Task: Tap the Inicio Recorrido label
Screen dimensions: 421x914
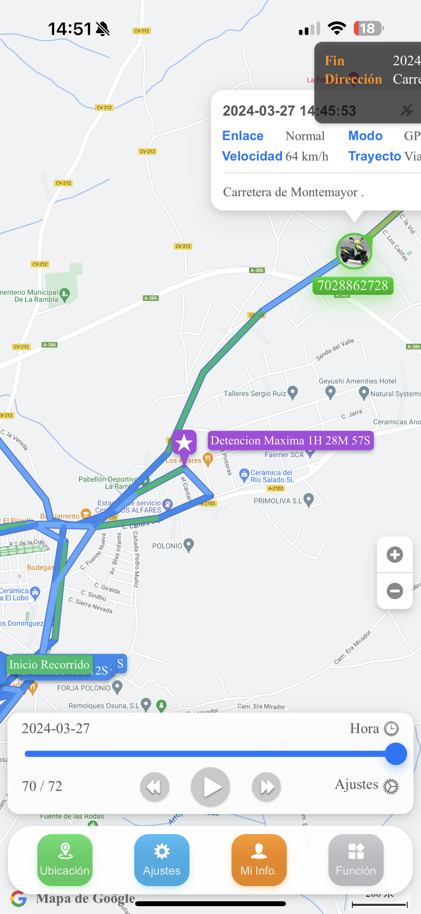Action: tap(50, 665)
